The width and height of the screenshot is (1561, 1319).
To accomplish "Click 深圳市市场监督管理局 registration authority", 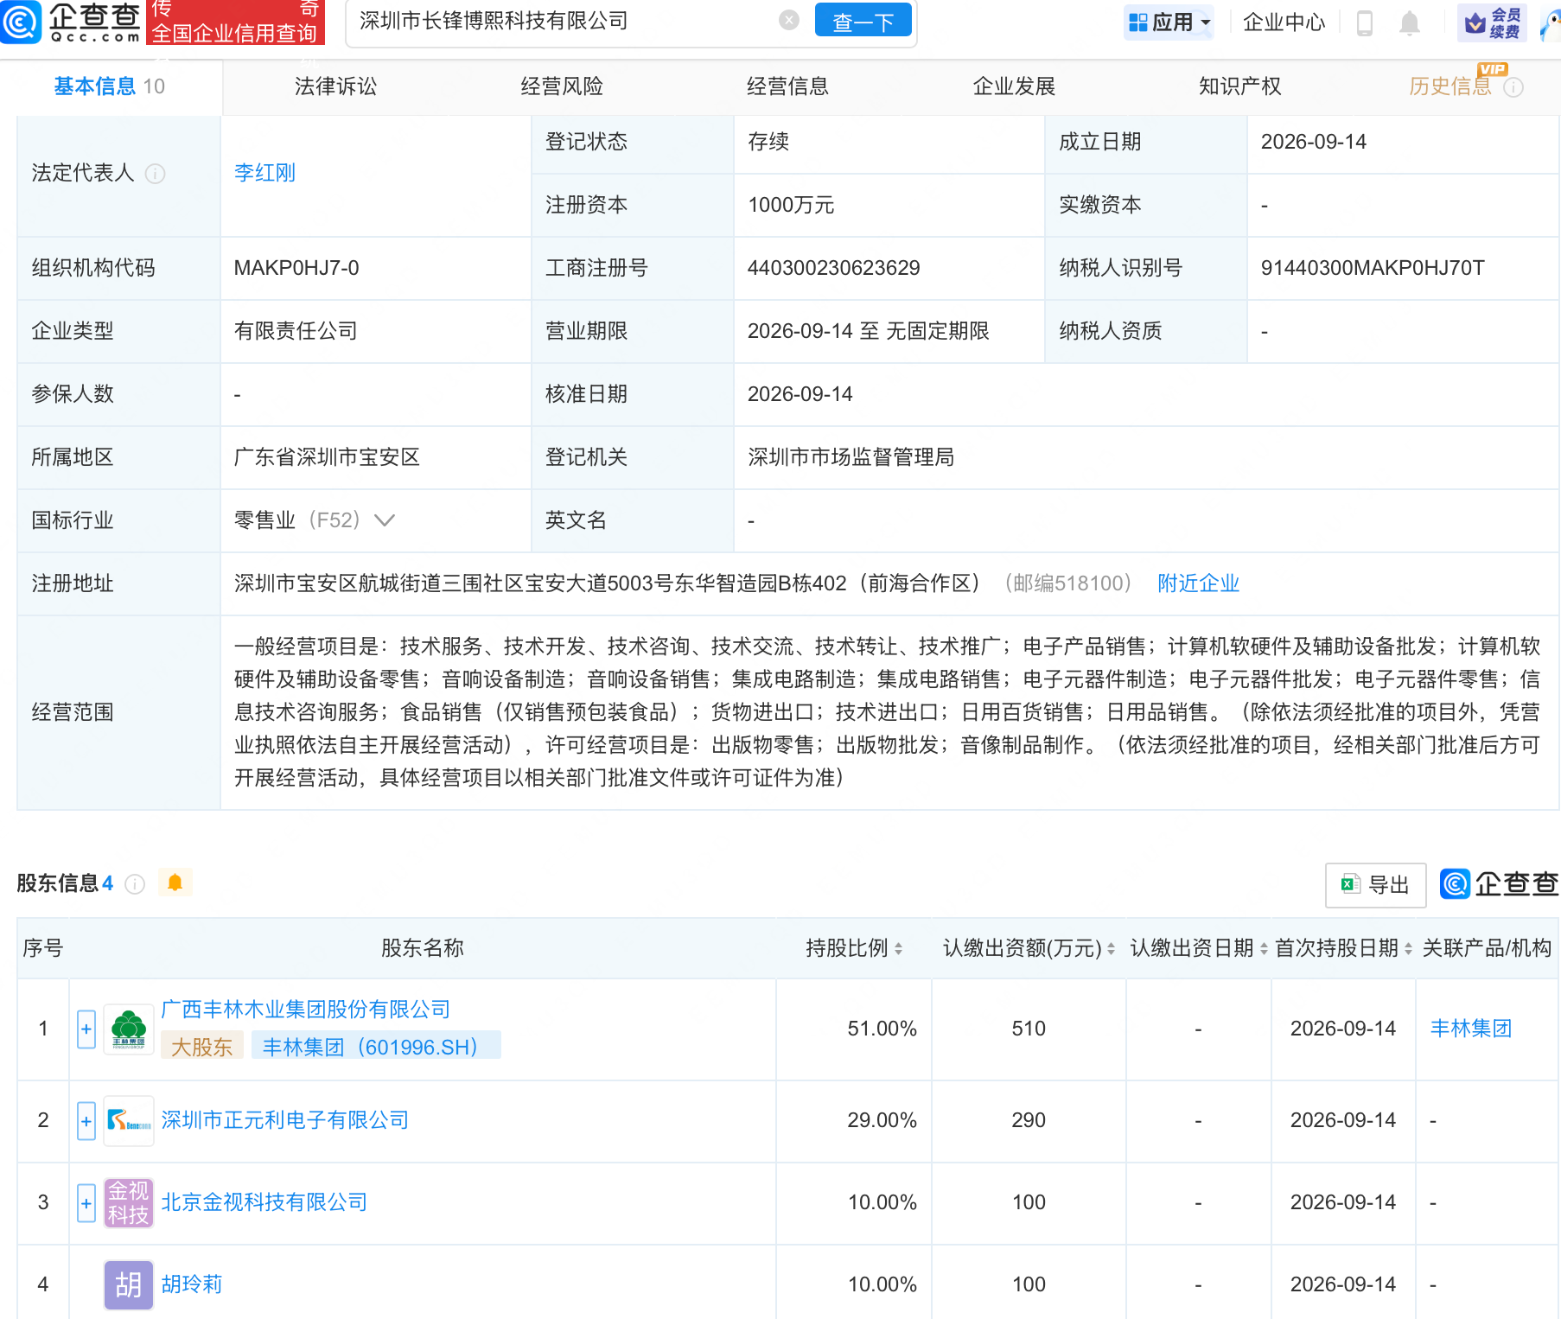I will (x=851, y=457).
